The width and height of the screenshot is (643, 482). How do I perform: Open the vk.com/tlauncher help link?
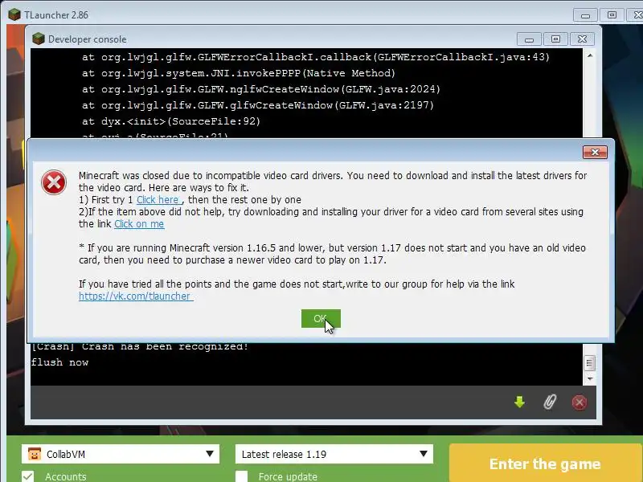click(136, 296)
